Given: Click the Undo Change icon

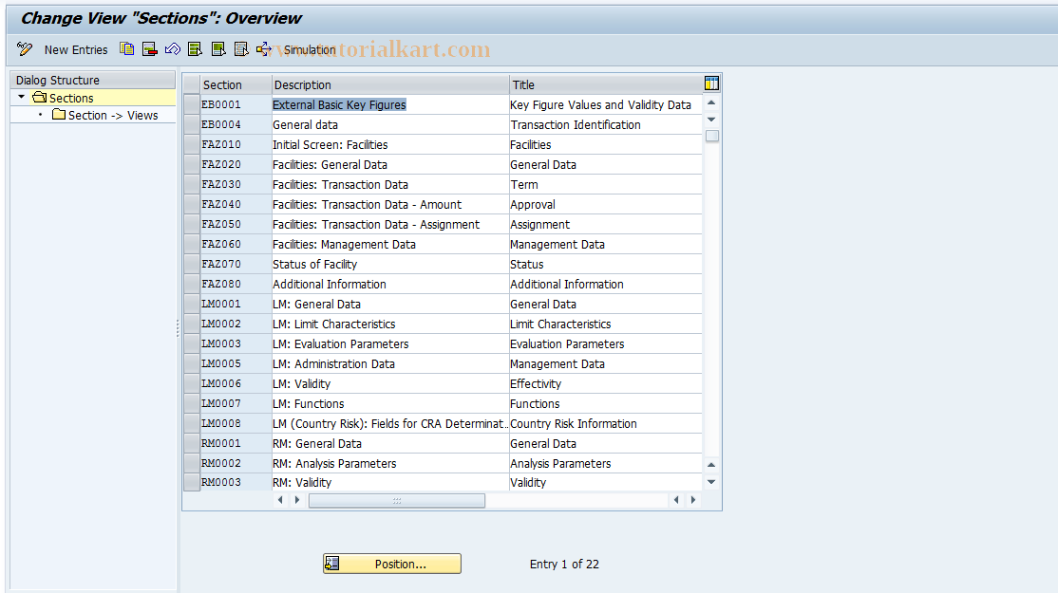Looking at the screenshot, I should coord(173,49).
